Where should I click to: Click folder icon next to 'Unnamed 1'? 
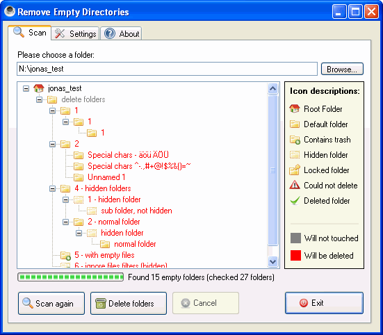click(x=79, y=177)
